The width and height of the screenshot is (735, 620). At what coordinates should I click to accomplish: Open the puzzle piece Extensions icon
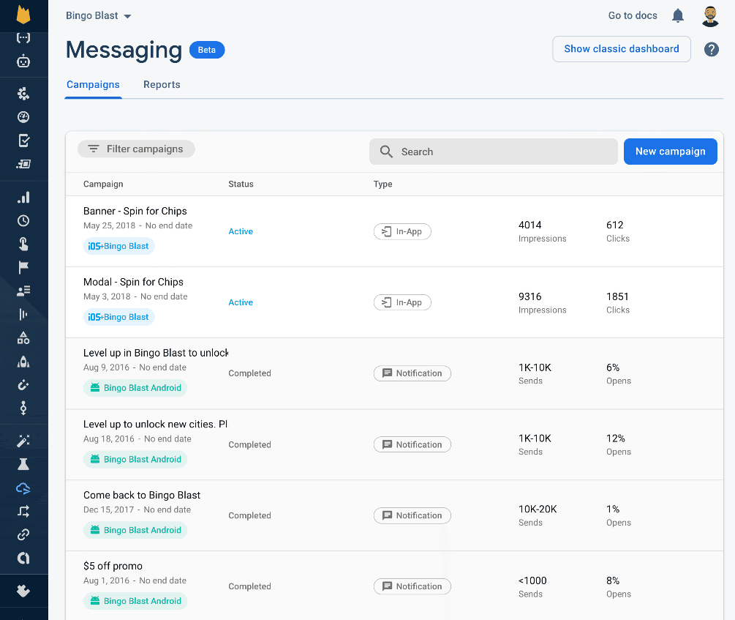pos(23,591)
